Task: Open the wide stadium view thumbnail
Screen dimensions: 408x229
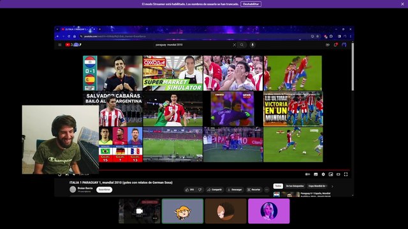Action: [173, 144]
